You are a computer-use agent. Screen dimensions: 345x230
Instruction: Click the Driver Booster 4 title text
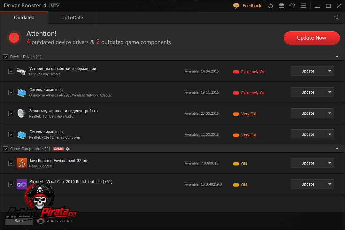25,5
